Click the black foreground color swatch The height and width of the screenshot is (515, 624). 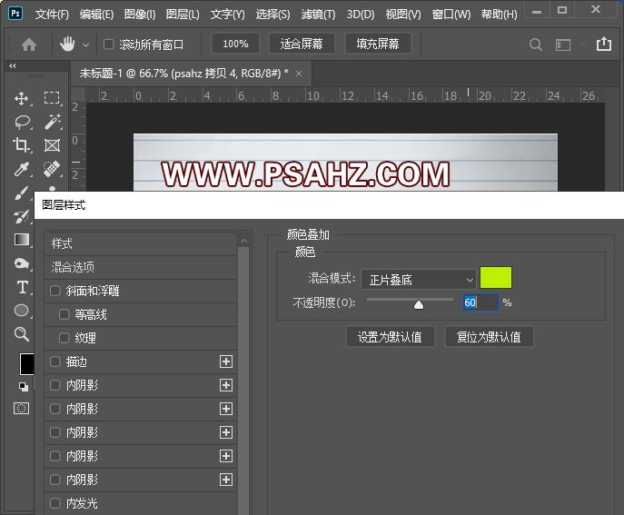pos(27,363)
